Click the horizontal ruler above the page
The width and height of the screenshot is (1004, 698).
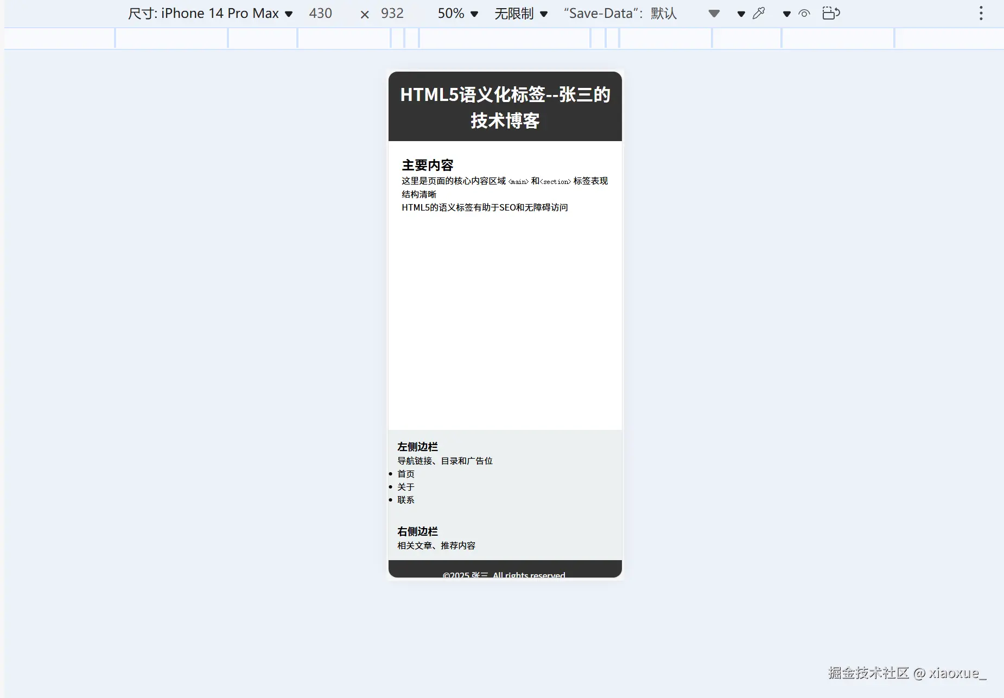[x=505, y=38]
